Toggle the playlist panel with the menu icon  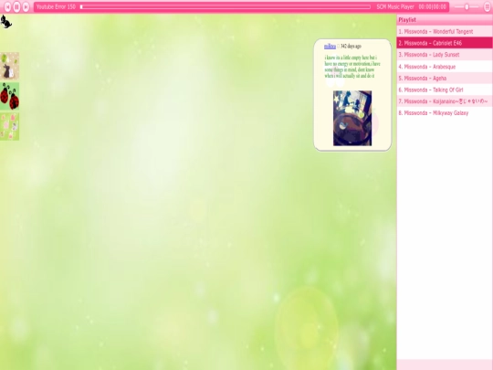tap(487, 6)
